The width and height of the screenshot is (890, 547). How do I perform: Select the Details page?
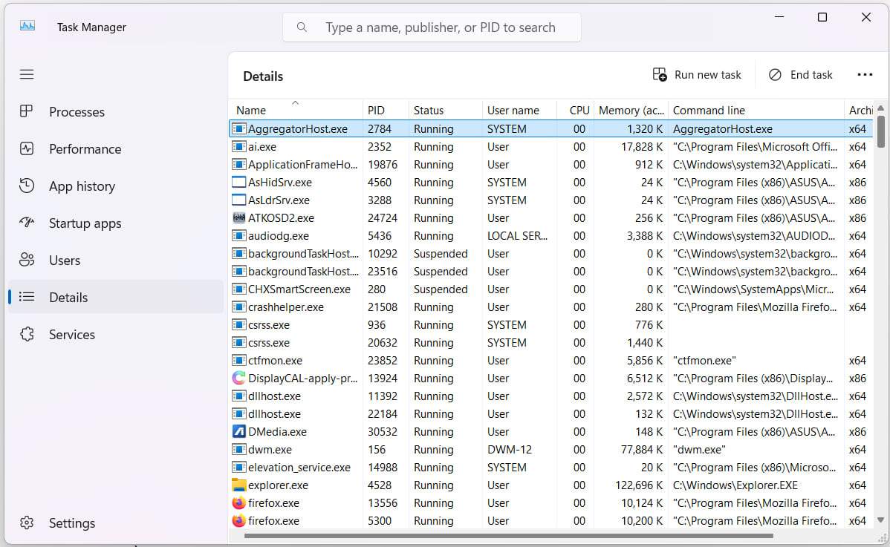[116, 297]
